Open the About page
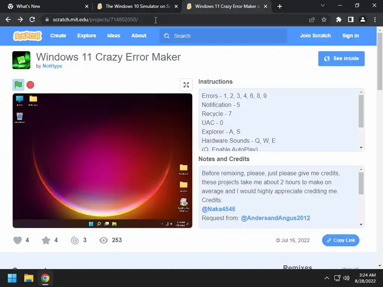The height and width of the screenshot is (287, 383). (139, 36)
